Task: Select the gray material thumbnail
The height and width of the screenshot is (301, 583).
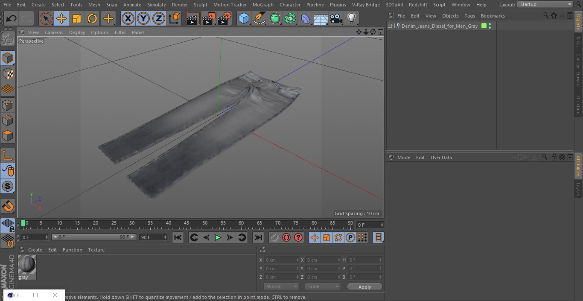Action: (27, 265)
